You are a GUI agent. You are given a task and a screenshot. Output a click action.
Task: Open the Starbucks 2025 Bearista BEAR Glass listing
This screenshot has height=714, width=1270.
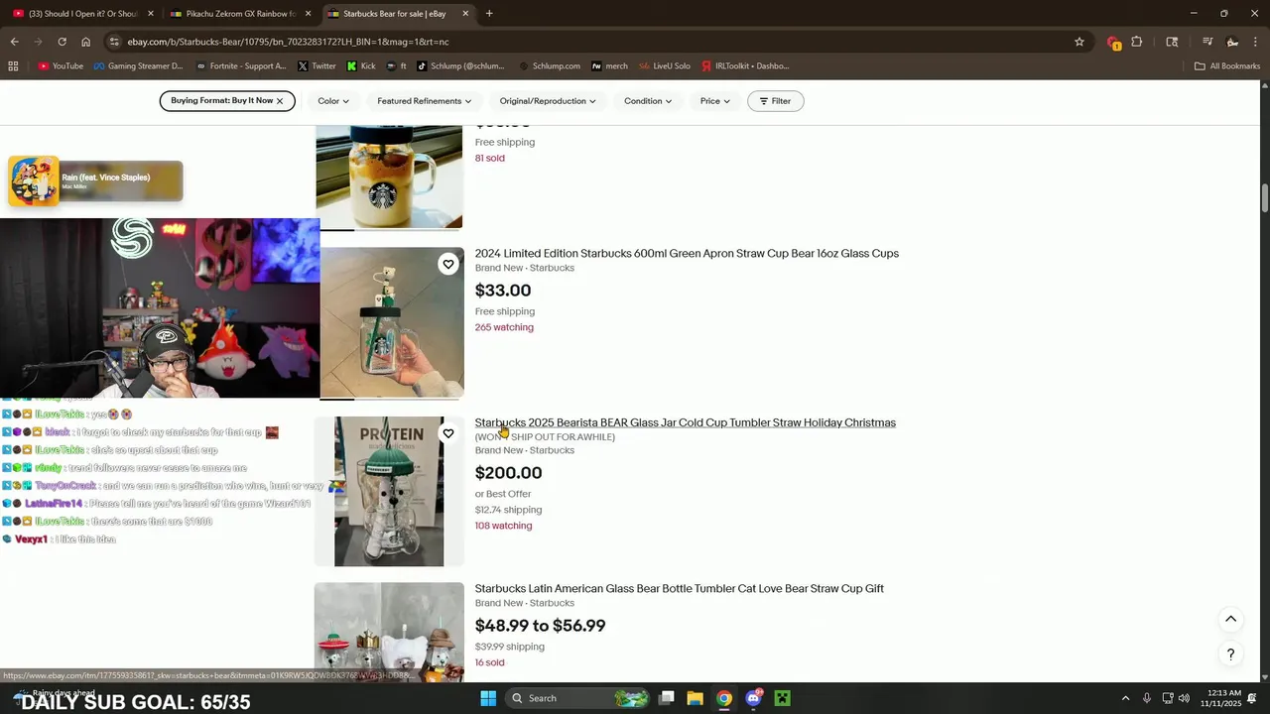click(x=686, y=422)
